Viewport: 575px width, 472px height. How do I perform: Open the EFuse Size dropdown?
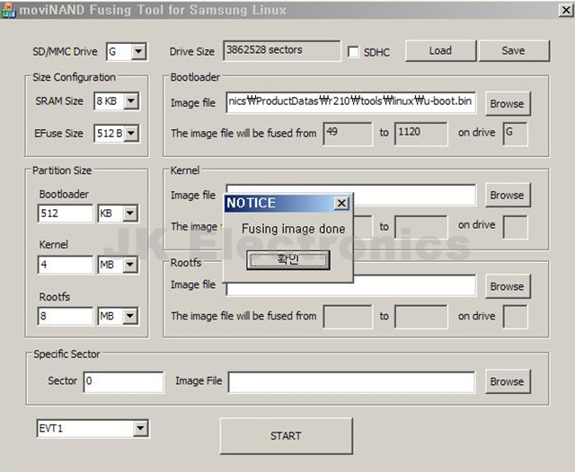pyautogui.click(x=131, y=134)
